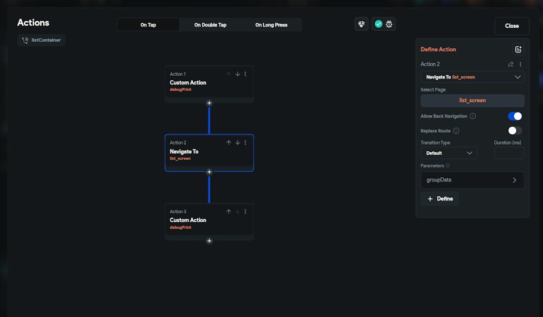Expand Navigate To list_screen action dropdown

coord(472,77)
